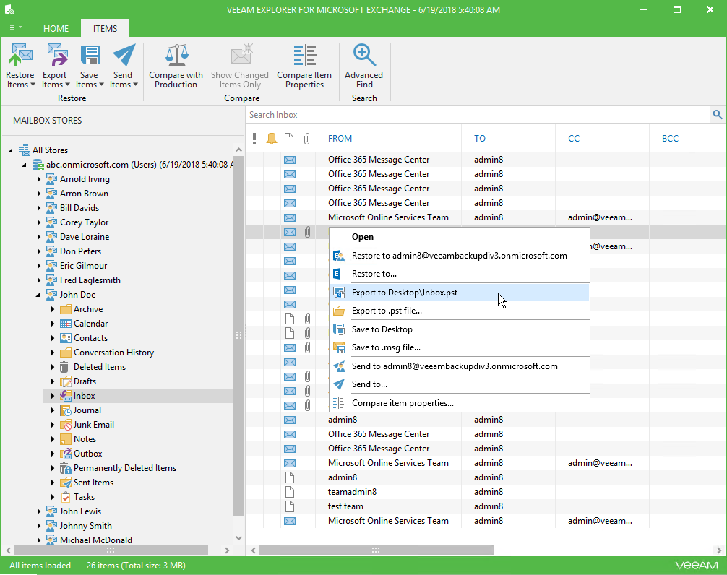Viewport: 727px width, 575px height.
Task: Click the Tasks folder icon
Action: coord(65,497)
